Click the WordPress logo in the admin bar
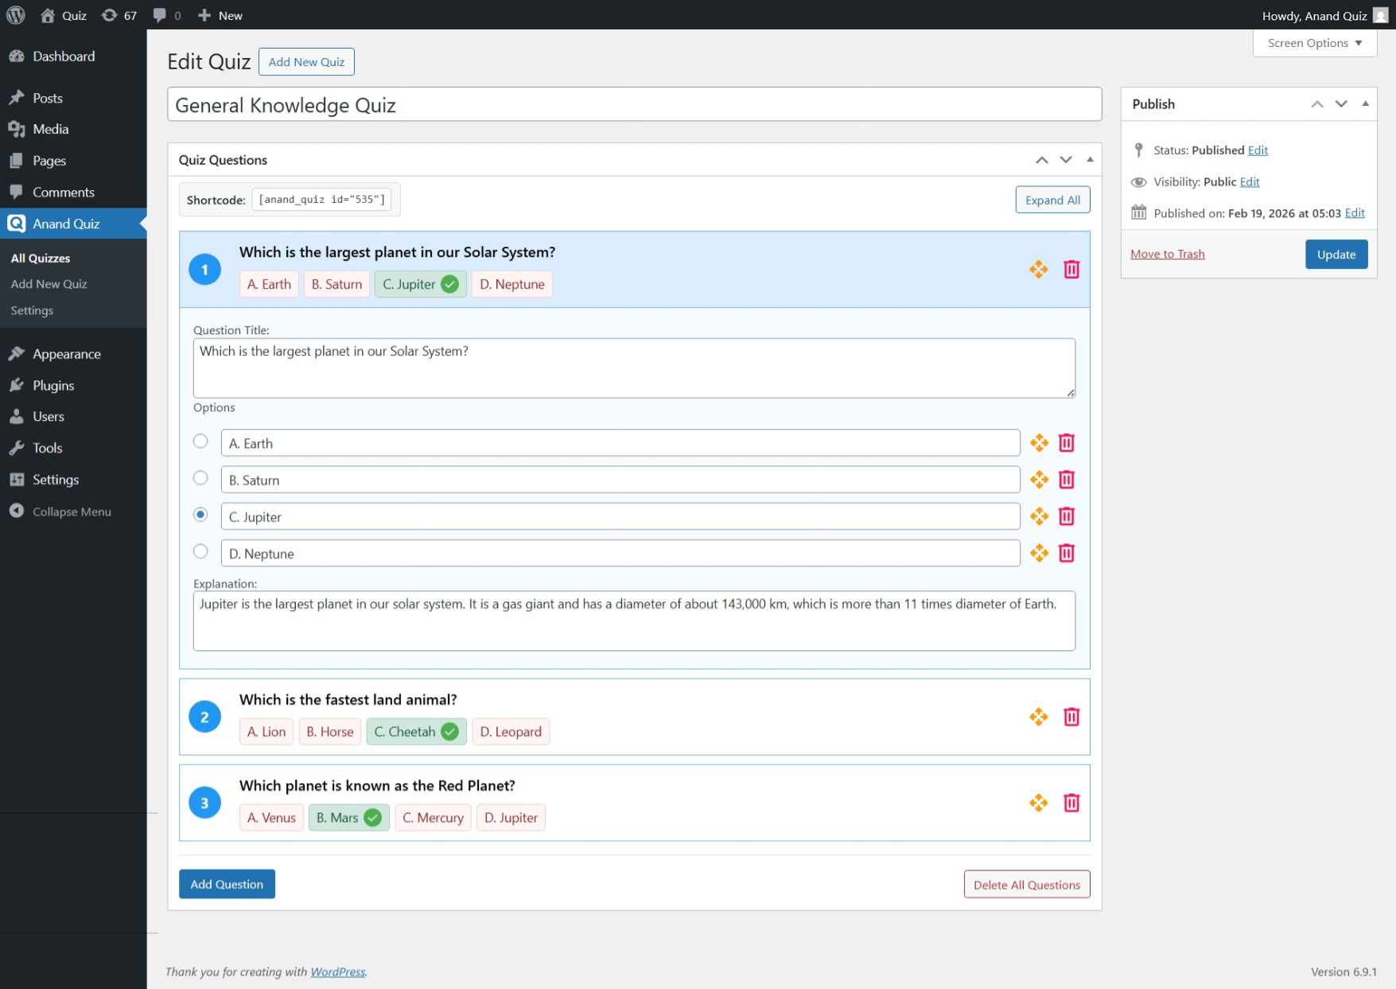 (x=15, y=15)
